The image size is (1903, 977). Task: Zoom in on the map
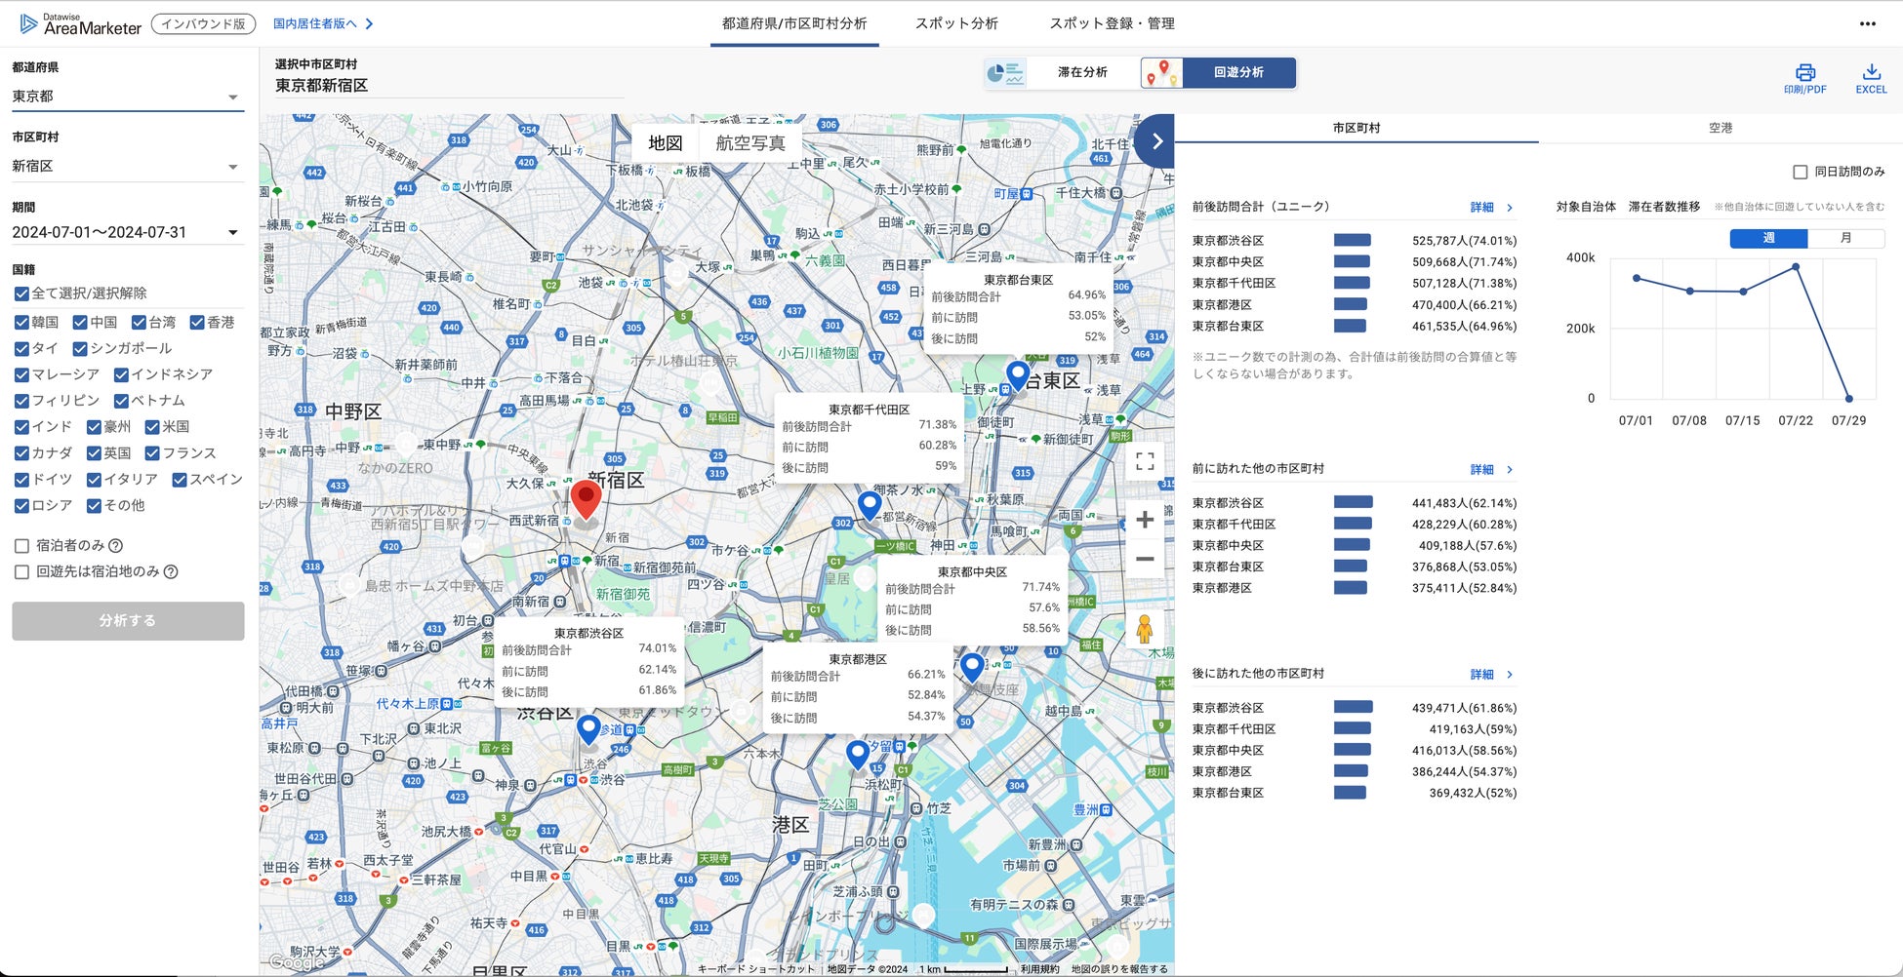coord(1145,520)
